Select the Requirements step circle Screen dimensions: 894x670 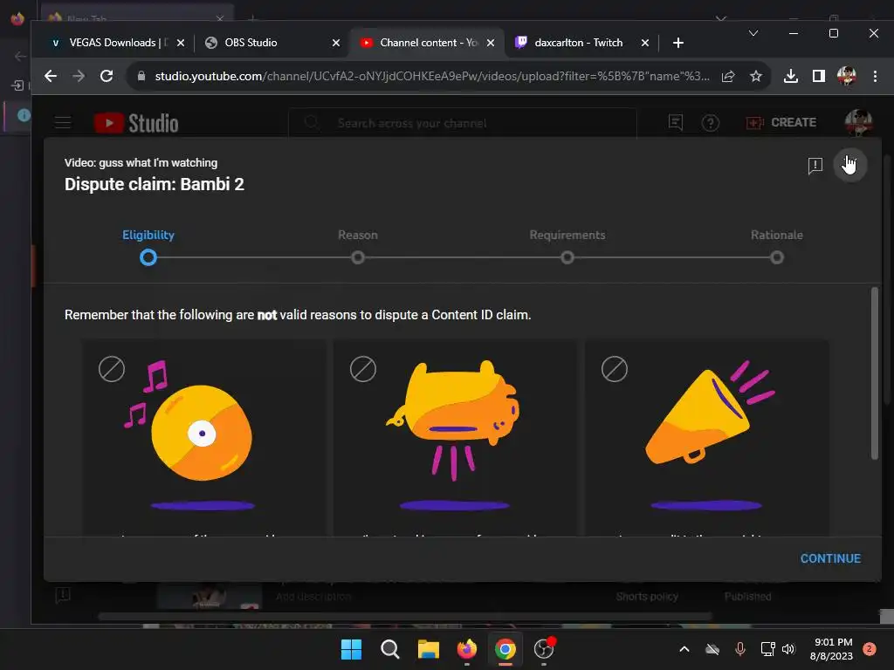coord(567,258)
